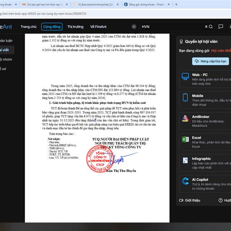Click 'TUQ.NGƯỜI ĐẠI DIỆN PHÁP LUẬT' heading
Image resolution: width=231 pixels, height=231 pixels.
[x=121, y=139]
